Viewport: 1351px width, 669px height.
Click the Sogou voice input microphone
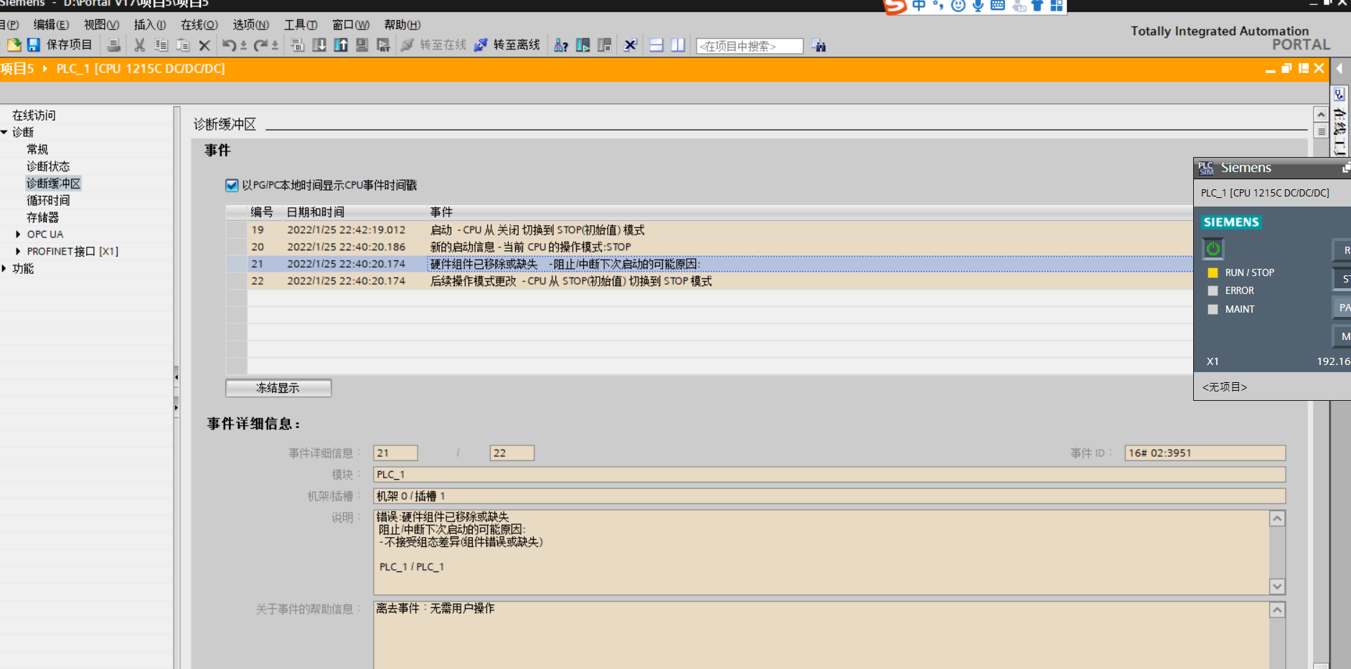click(978, 6)
